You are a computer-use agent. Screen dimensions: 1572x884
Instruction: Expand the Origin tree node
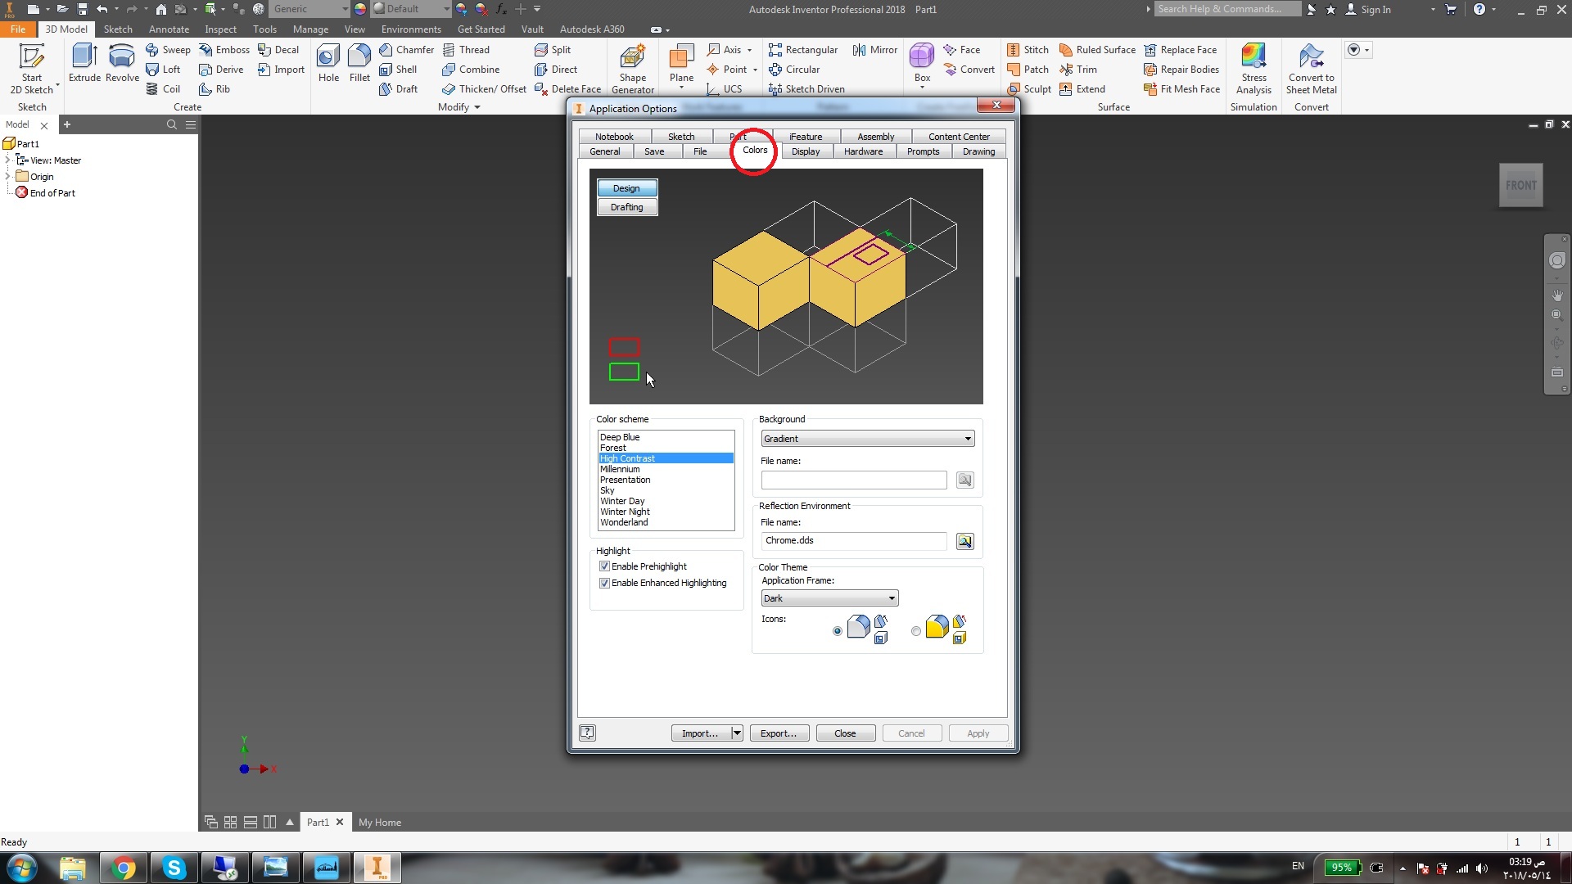click(8, 176)
